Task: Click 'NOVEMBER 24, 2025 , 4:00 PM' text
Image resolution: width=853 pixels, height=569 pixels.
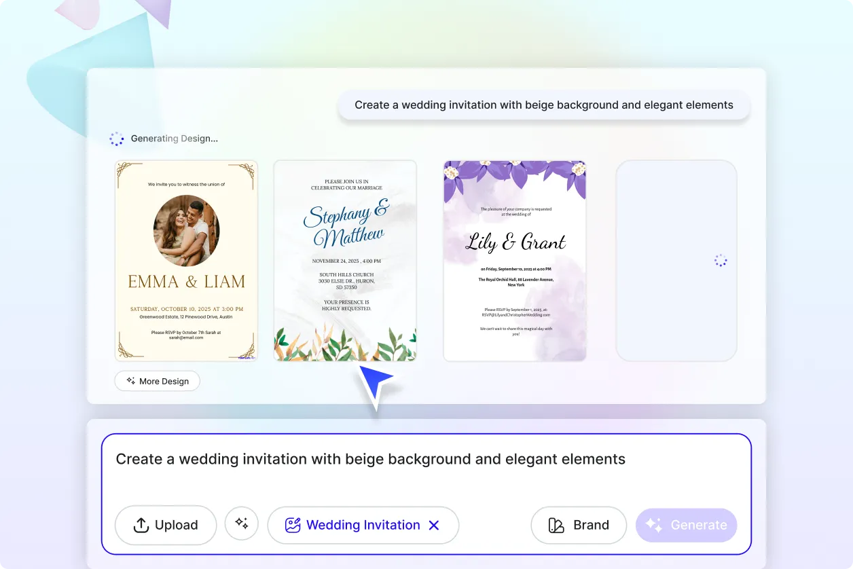Action: [x=346, y=261]
